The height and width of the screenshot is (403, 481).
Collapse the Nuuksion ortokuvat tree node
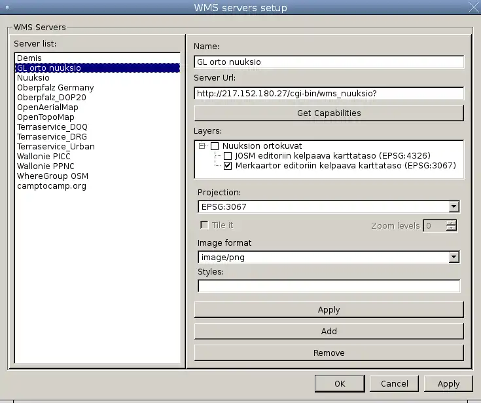[202, 146]
